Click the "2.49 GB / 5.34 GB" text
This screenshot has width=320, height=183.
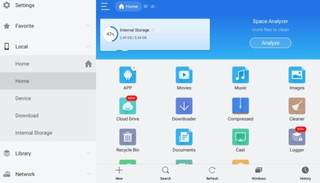point(133,38)
